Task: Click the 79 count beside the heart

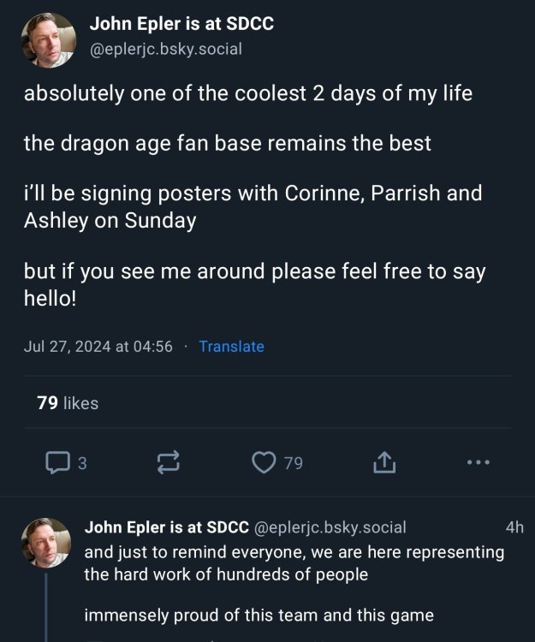Action: [x=293, y=464]
